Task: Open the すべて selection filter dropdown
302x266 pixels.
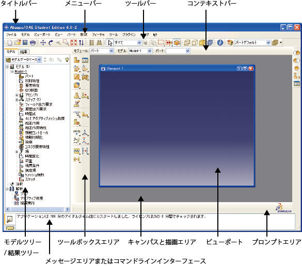Action: (139, 42)
